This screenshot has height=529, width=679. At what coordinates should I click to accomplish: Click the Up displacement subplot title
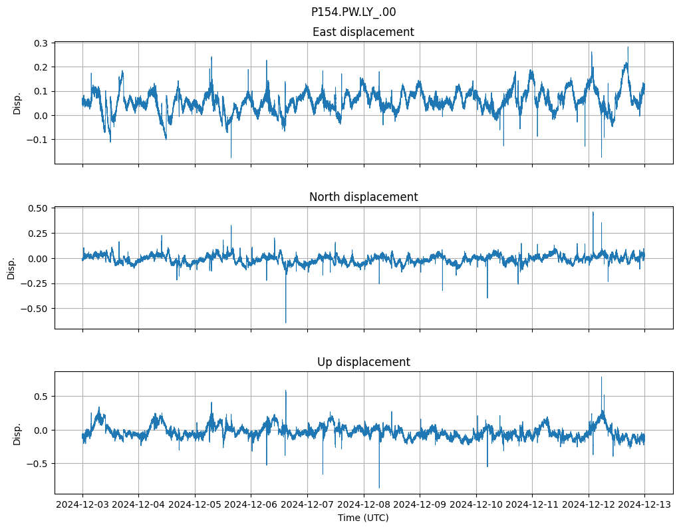coord(363,362)
